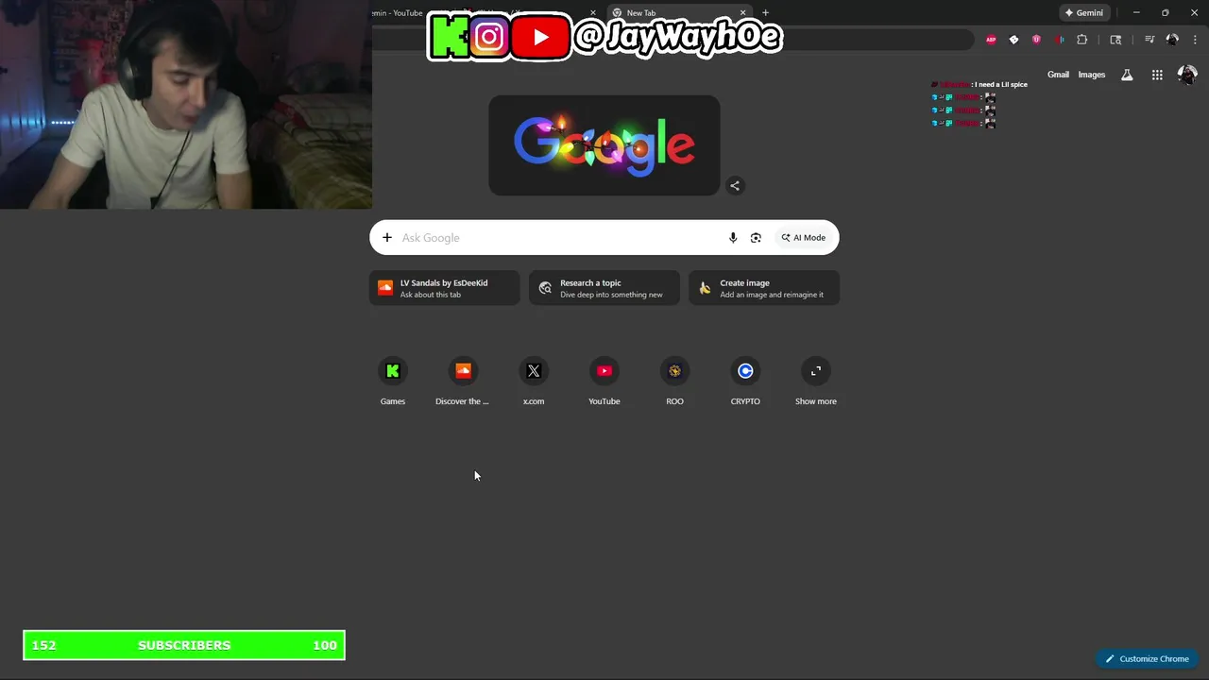The height and width of the screenshot is (680, 1209).
Task: Click the plus icon in search box
Action: pos(387,238)
